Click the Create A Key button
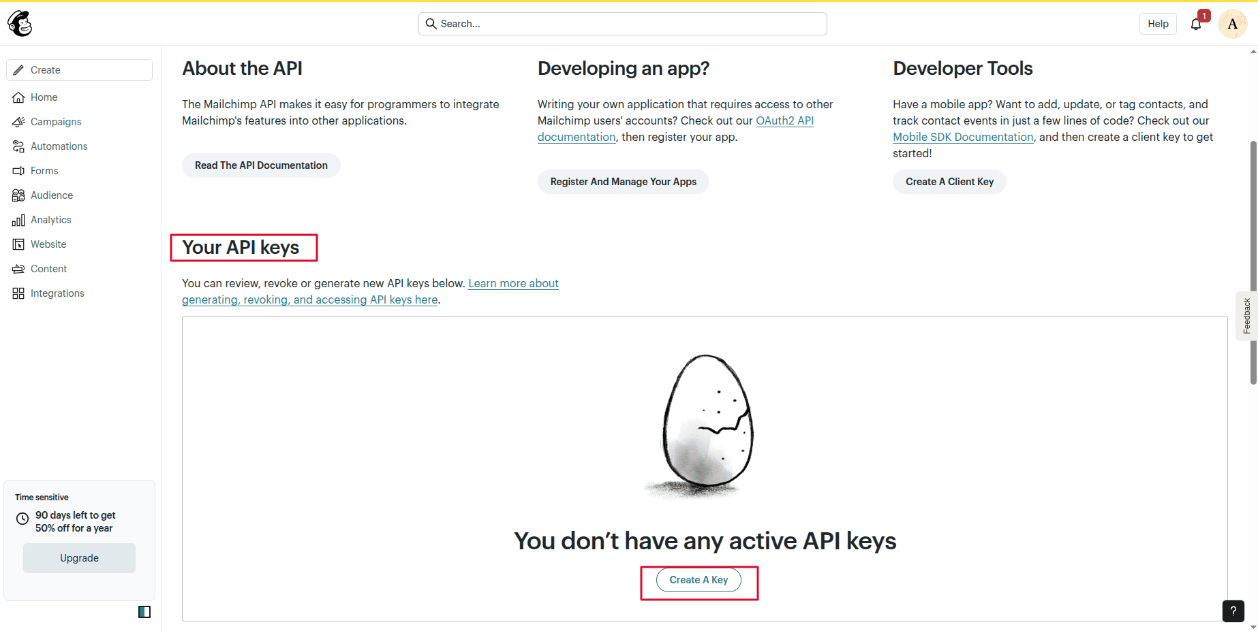The width and height of the screenshot is (1258, 633). click(699, 580)
